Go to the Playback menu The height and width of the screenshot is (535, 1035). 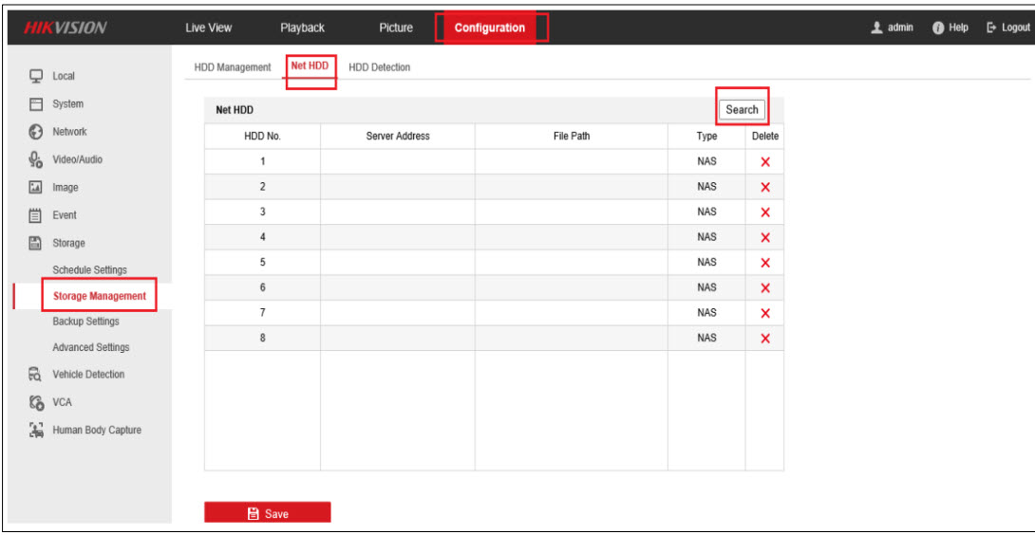302,28
